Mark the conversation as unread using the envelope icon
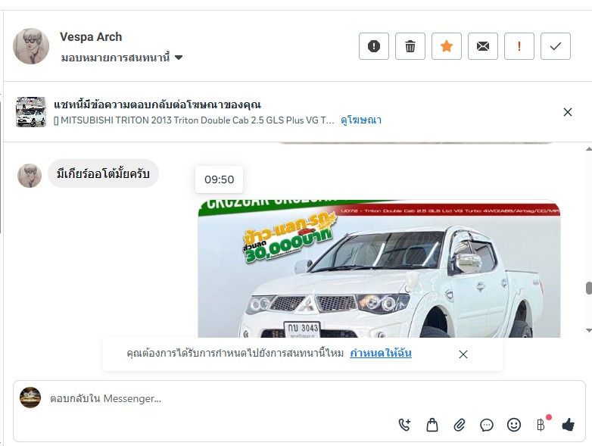This screenshot has height=446, width=592. 483,46
